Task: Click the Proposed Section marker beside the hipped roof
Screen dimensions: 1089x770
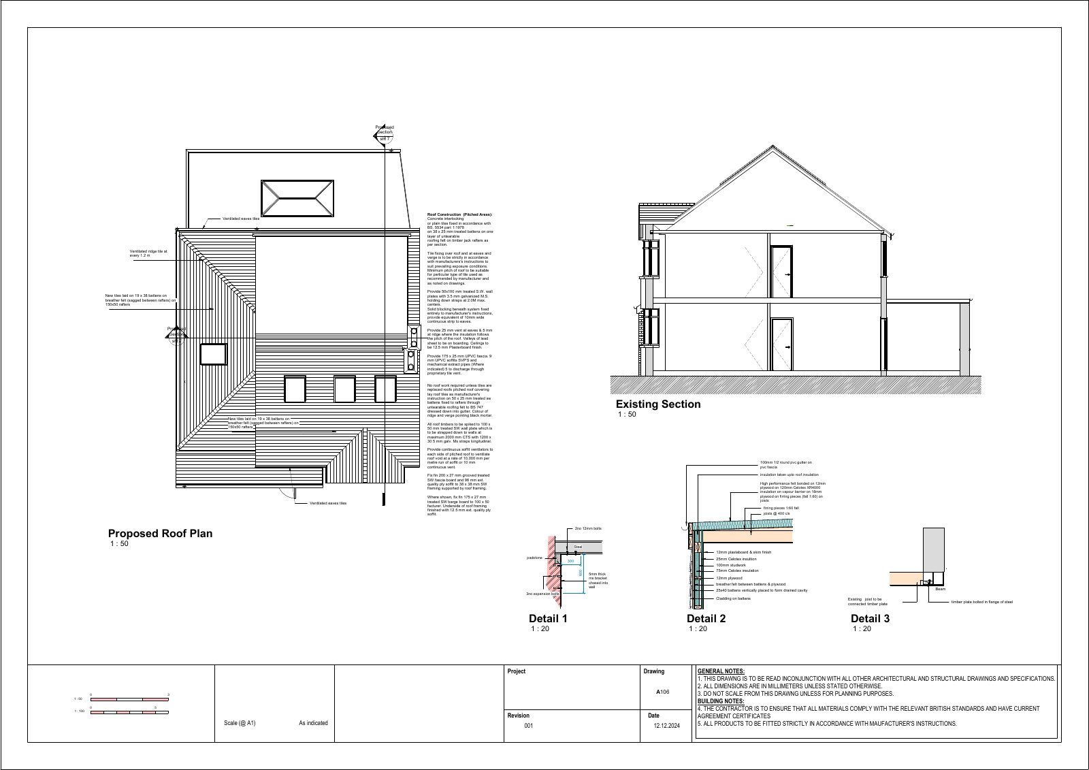Action: click(176, 335)
